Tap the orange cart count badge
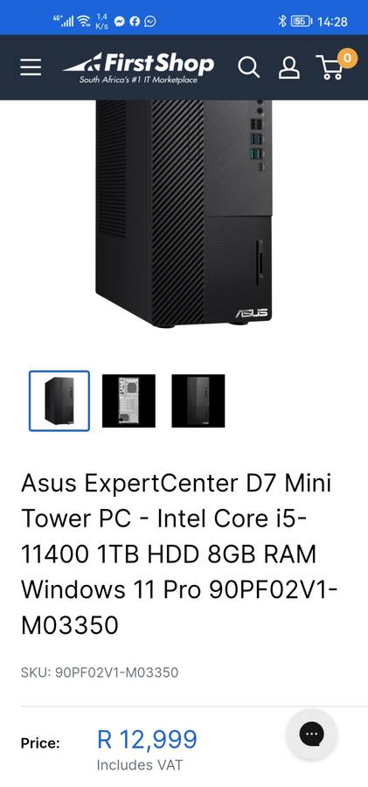This screenshot has height=787, width=368. [x=347, y=57]
